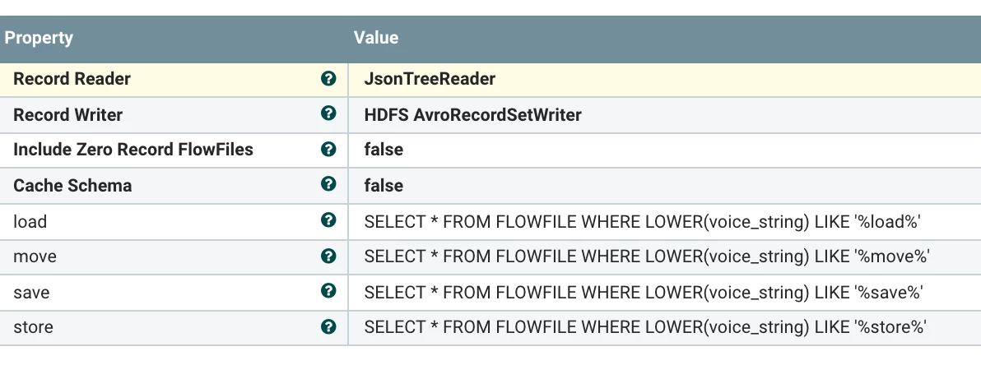Click the Value column header

[376, 38]
